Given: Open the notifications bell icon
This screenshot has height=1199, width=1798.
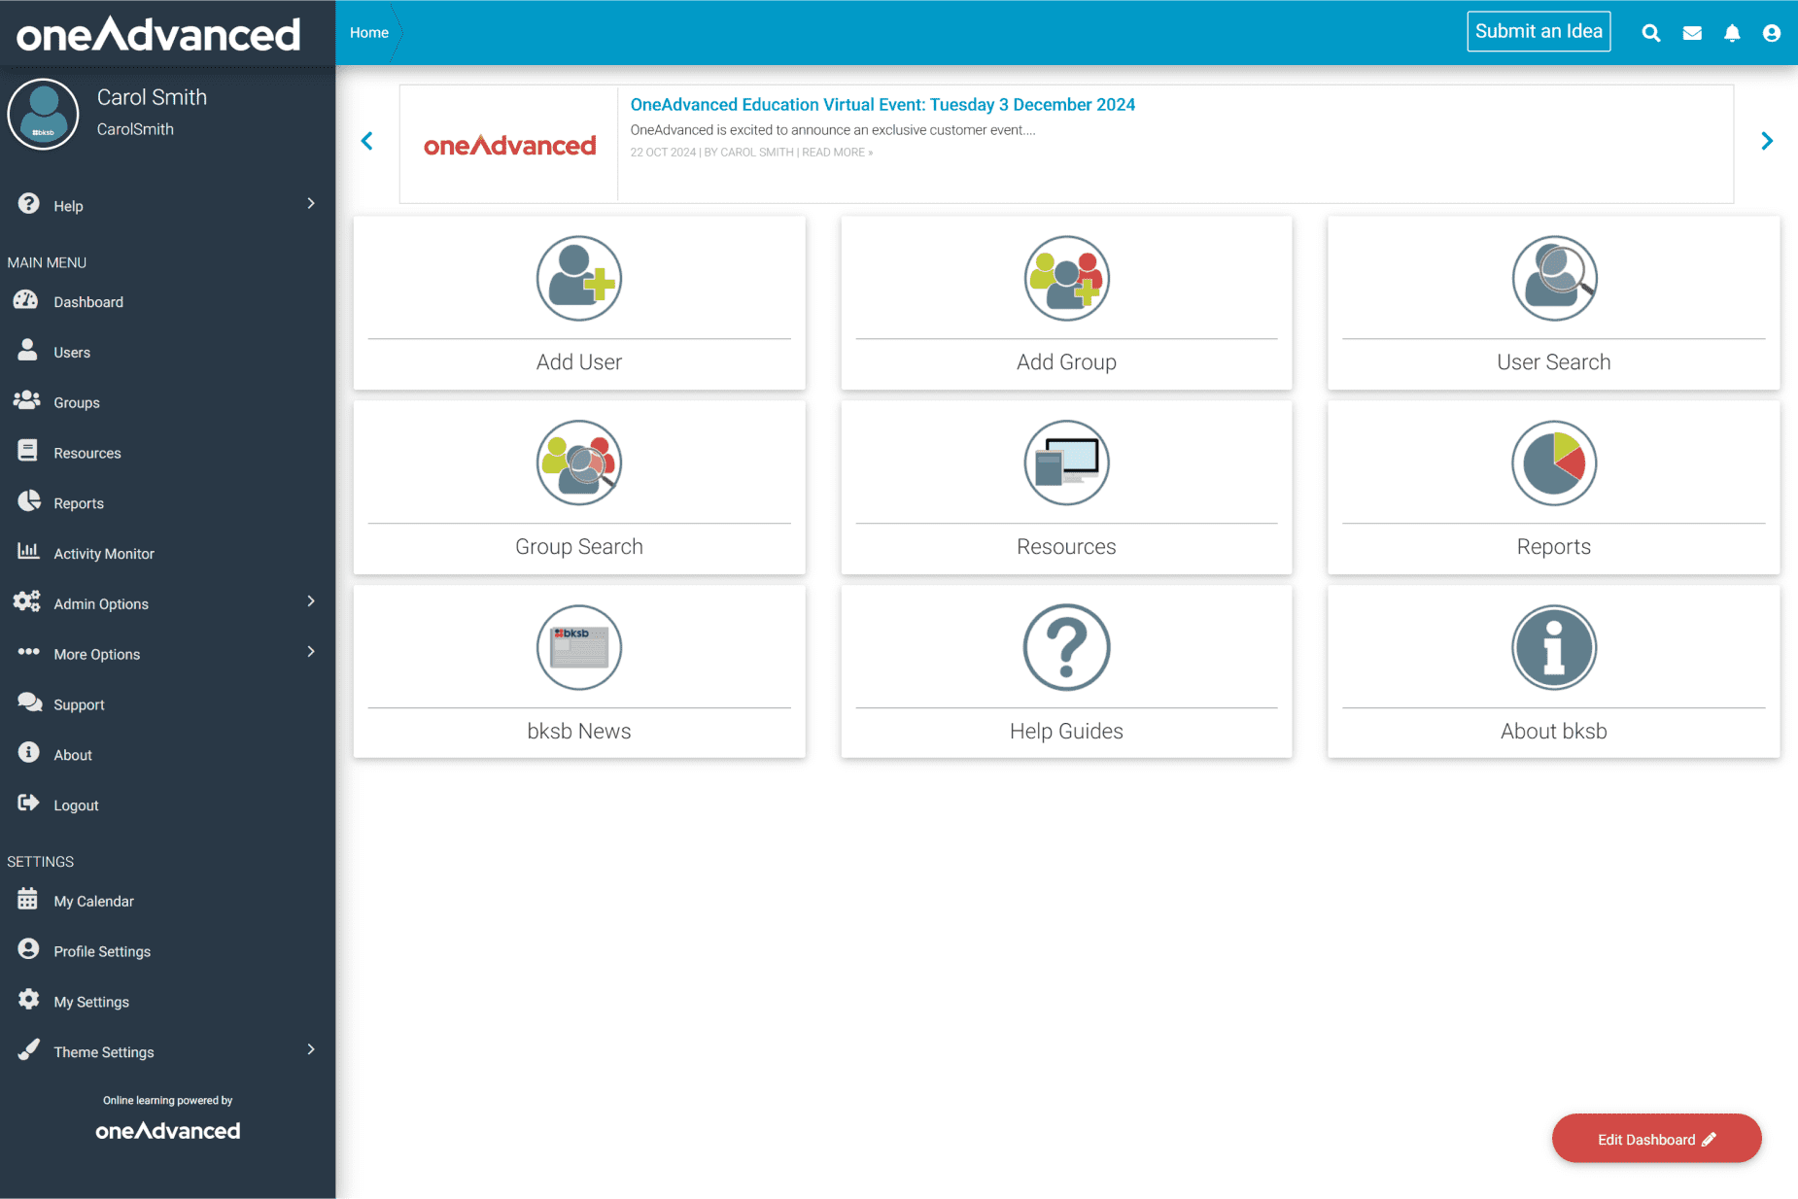Looking at the screenshot, I should [x=1732, y=33].
